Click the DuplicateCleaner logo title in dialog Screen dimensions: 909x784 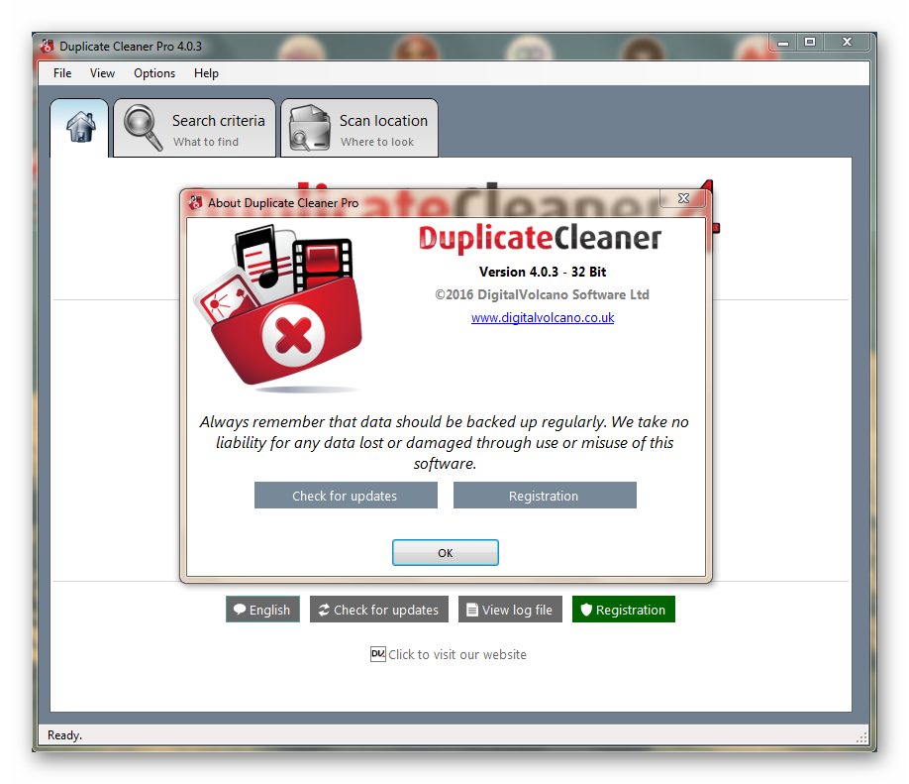(540, 239)
